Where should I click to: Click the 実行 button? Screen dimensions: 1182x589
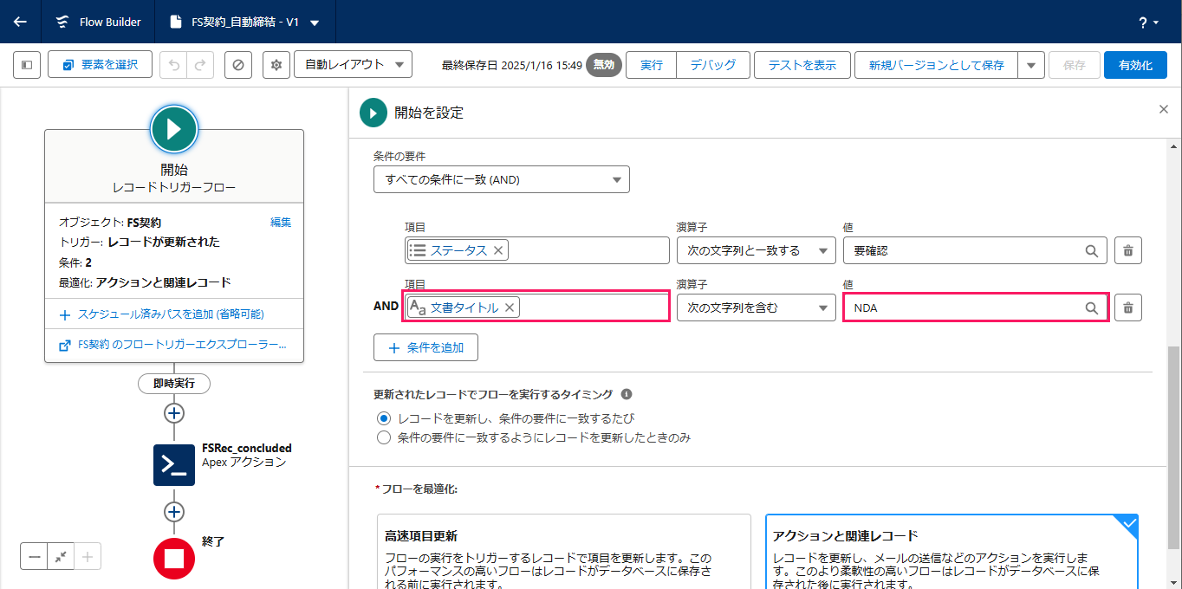click(x=652, y=65)
